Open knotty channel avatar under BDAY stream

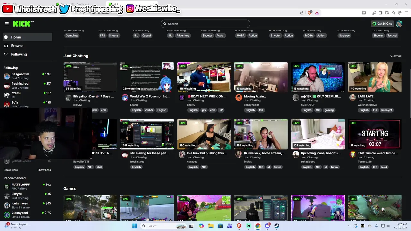pos(182,98)
